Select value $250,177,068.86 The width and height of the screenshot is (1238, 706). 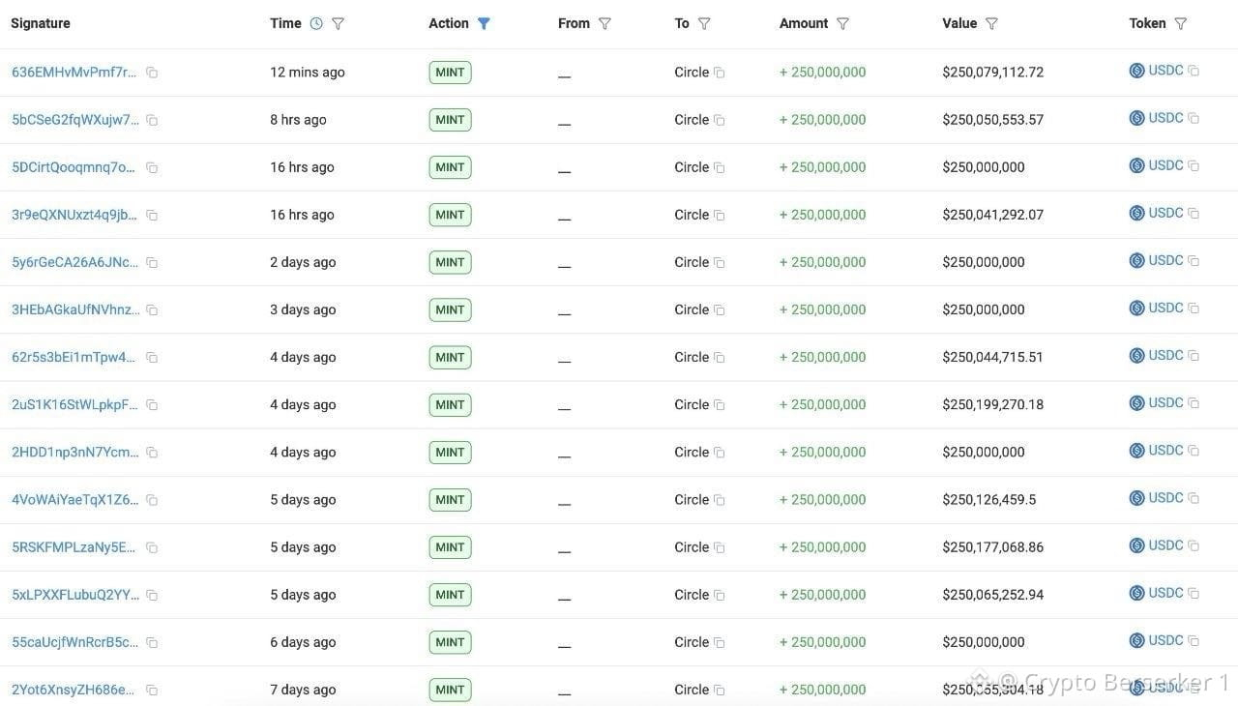(993, 547)
